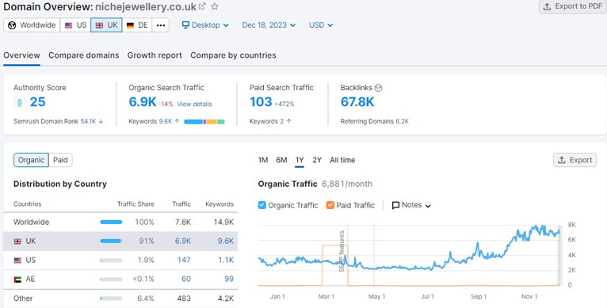Open the Backlinks 67.8K value
The width and height of the screenshot is (607, 308).
pyautogui.click(x=357, y=102)
